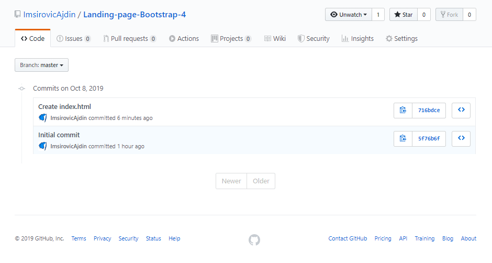Open API footer link

pos(403,238)
